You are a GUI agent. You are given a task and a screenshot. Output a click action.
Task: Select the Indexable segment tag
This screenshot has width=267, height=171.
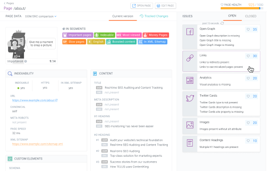point(105,35)
